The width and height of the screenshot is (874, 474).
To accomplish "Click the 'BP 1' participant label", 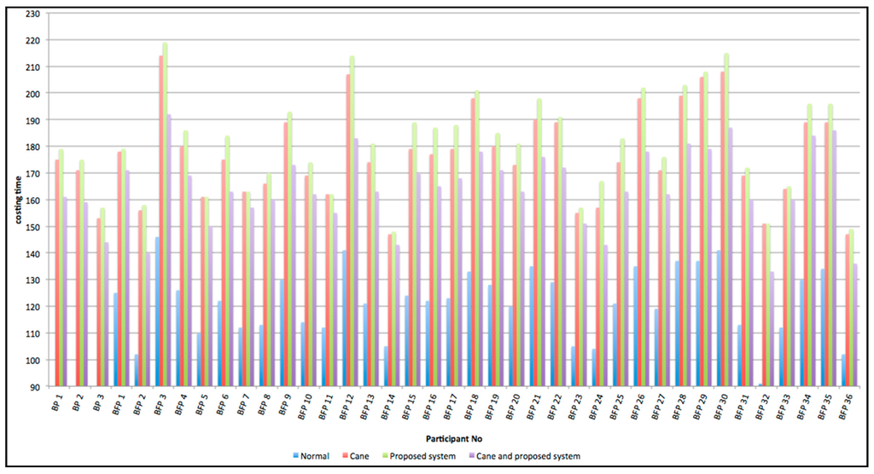I will [x=57, y=402].
